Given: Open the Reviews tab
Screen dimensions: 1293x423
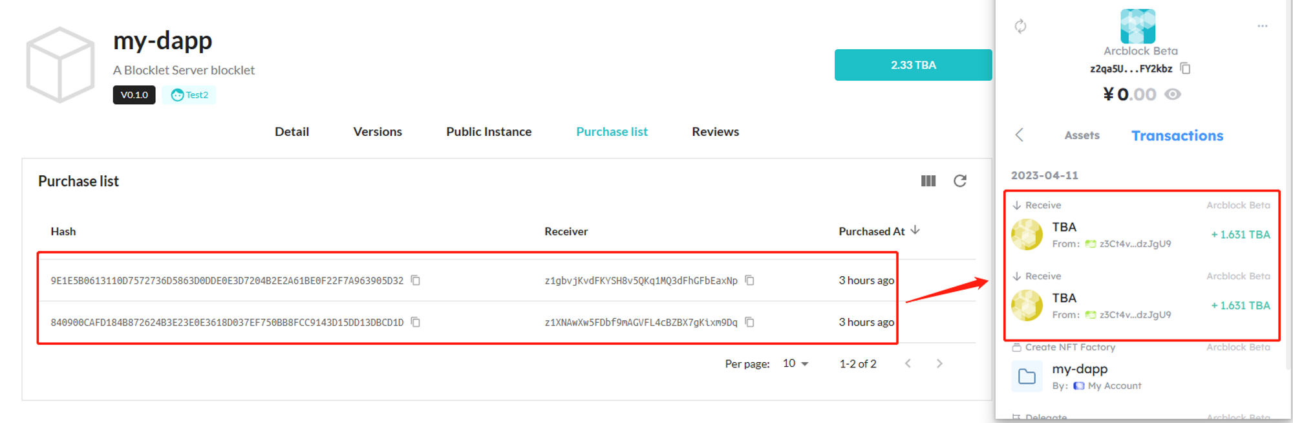Looking at the screenshot, I should click(x=715, y=132).
